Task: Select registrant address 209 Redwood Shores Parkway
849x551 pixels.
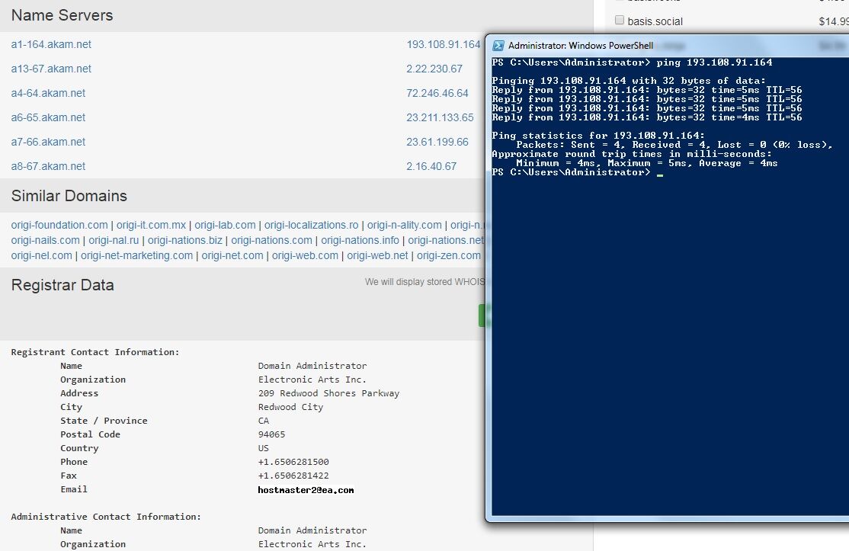Action: tap(328, 393)
